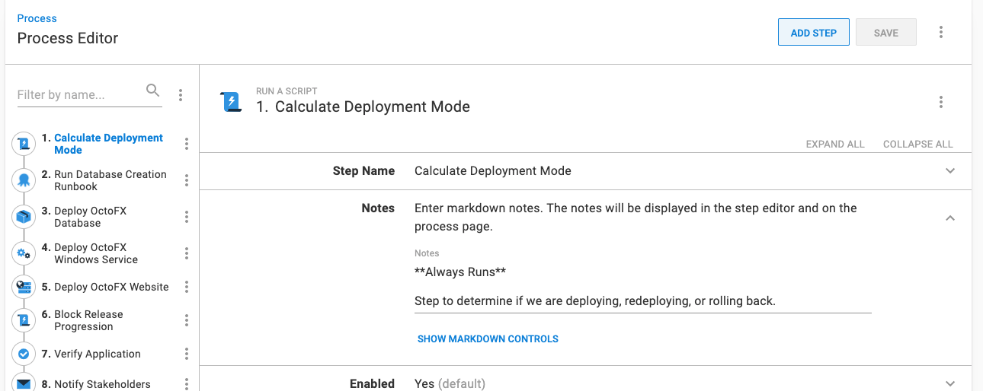Viewport: 983px width, 391px height.
Task: Open the overflow menu beside SAVE
Action: click(x=941, y=32)
